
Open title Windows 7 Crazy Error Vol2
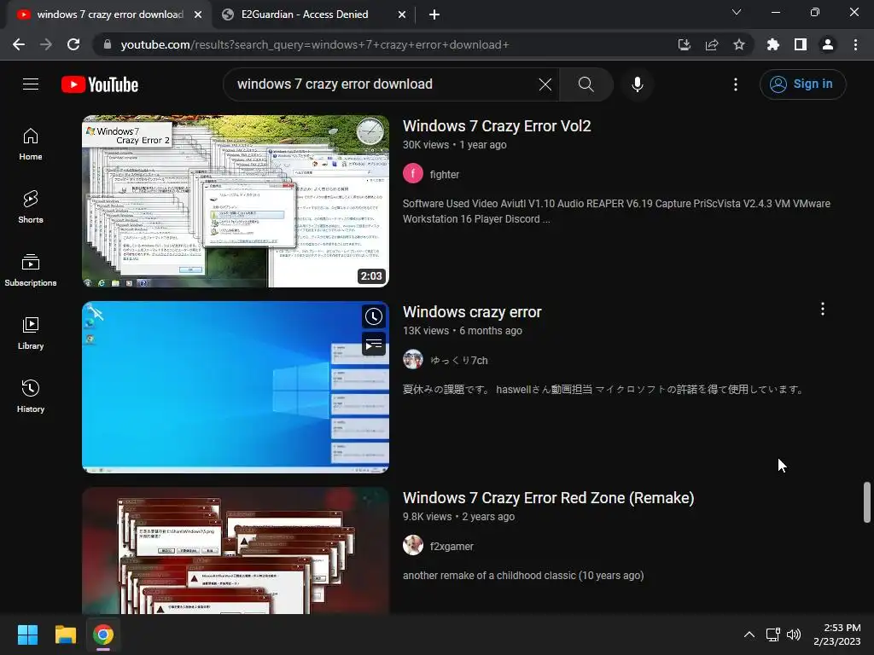(x=497, y=126)
